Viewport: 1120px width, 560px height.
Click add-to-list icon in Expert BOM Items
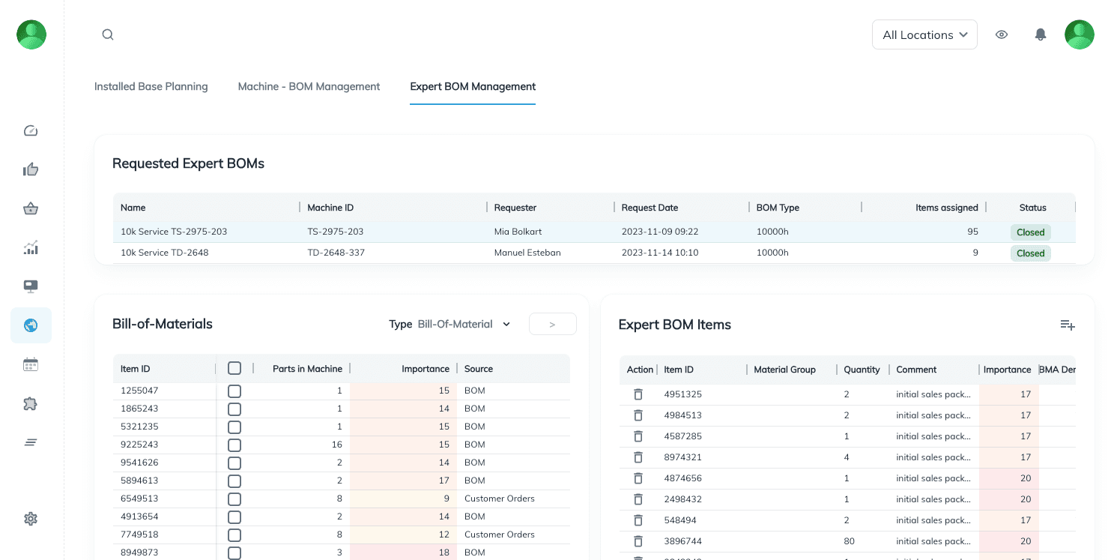[x=1067, y=325]
